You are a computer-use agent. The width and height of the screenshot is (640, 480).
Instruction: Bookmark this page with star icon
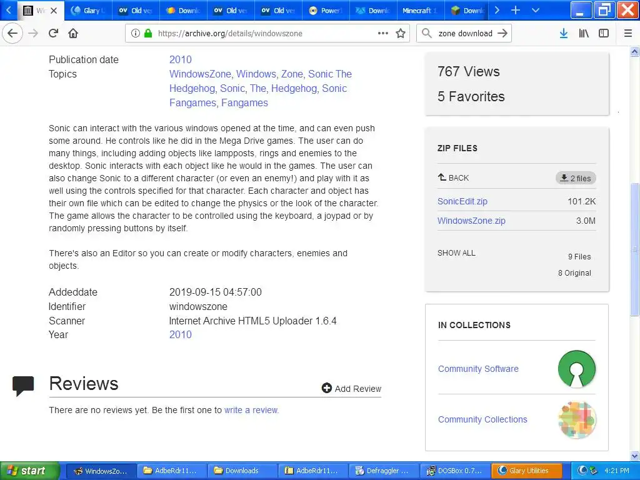click(x=401, y=34)
